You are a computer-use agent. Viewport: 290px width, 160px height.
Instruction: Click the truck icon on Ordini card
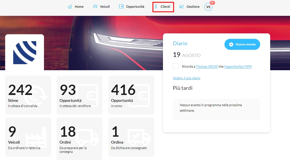[88, 137]
